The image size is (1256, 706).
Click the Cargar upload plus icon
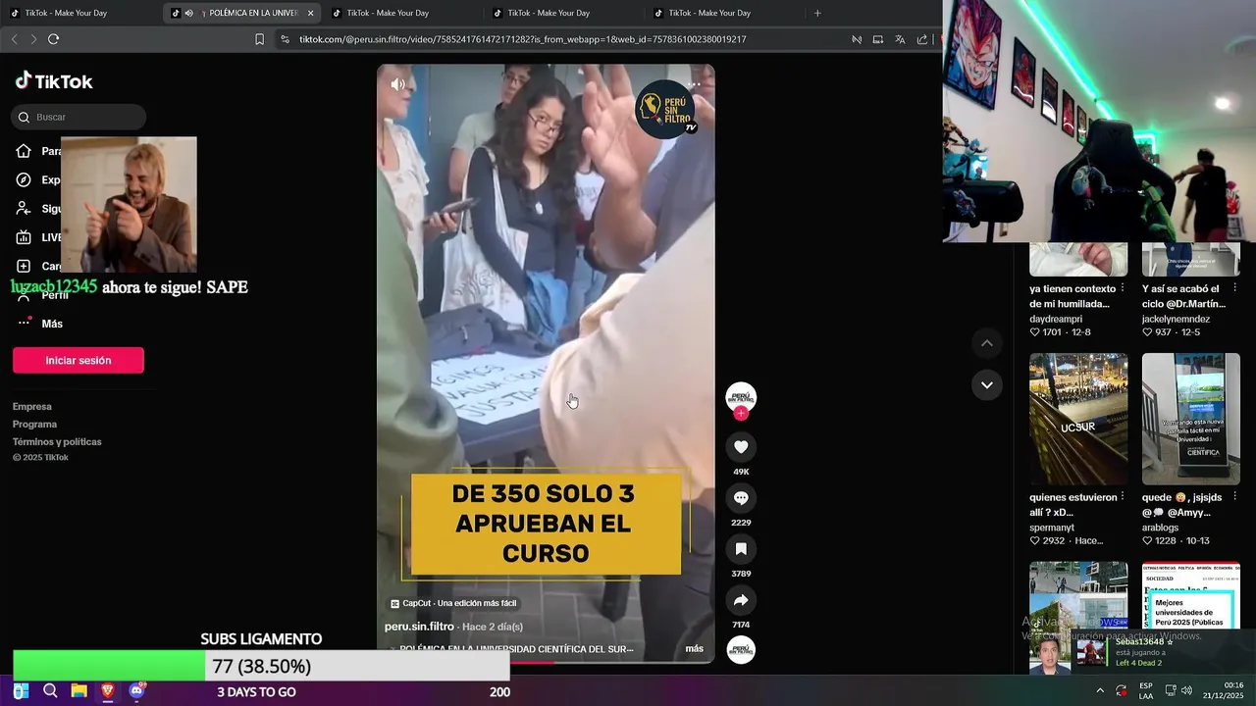pos(25,266)
